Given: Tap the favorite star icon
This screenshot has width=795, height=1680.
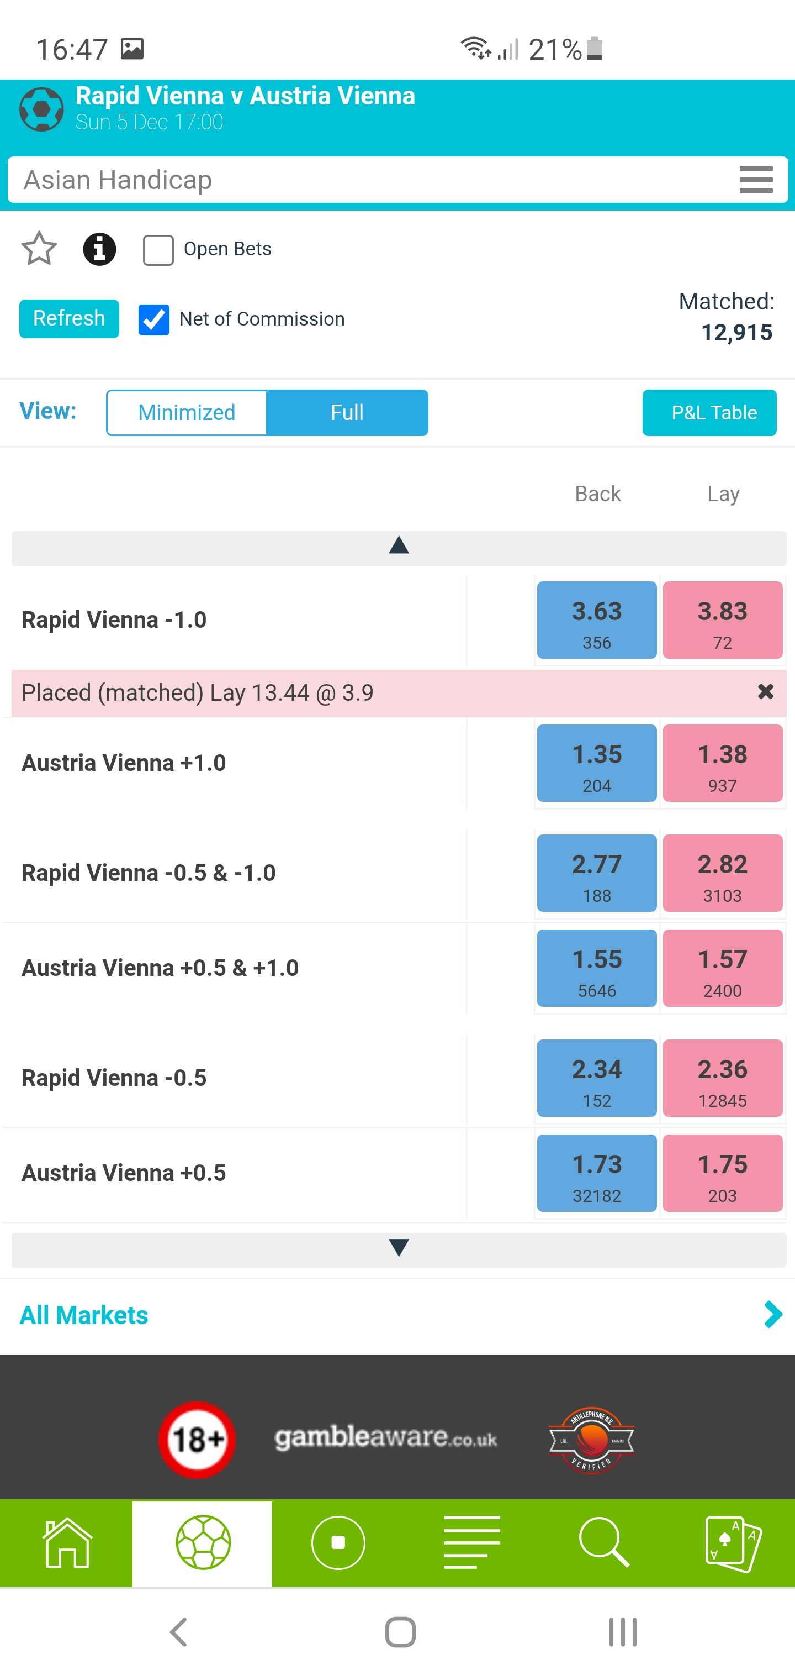Looking at the screenshot, I should 39,249.
